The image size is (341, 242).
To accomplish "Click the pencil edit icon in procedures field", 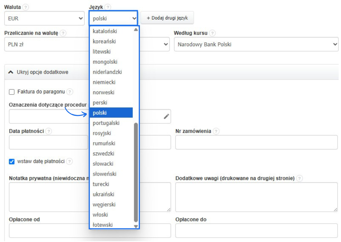I will [166, 116].
